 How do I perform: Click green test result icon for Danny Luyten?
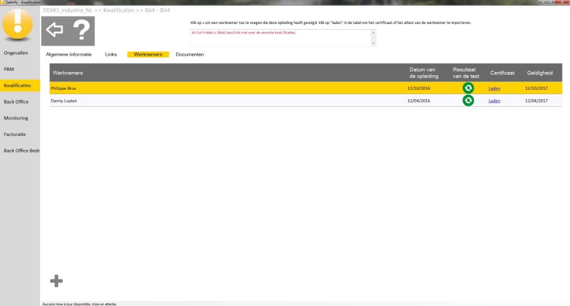(468, 101)
